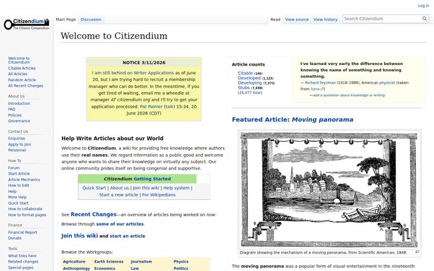Open the sidebar Help link
This screenshot has height=271, width=434.
point(12,192)
